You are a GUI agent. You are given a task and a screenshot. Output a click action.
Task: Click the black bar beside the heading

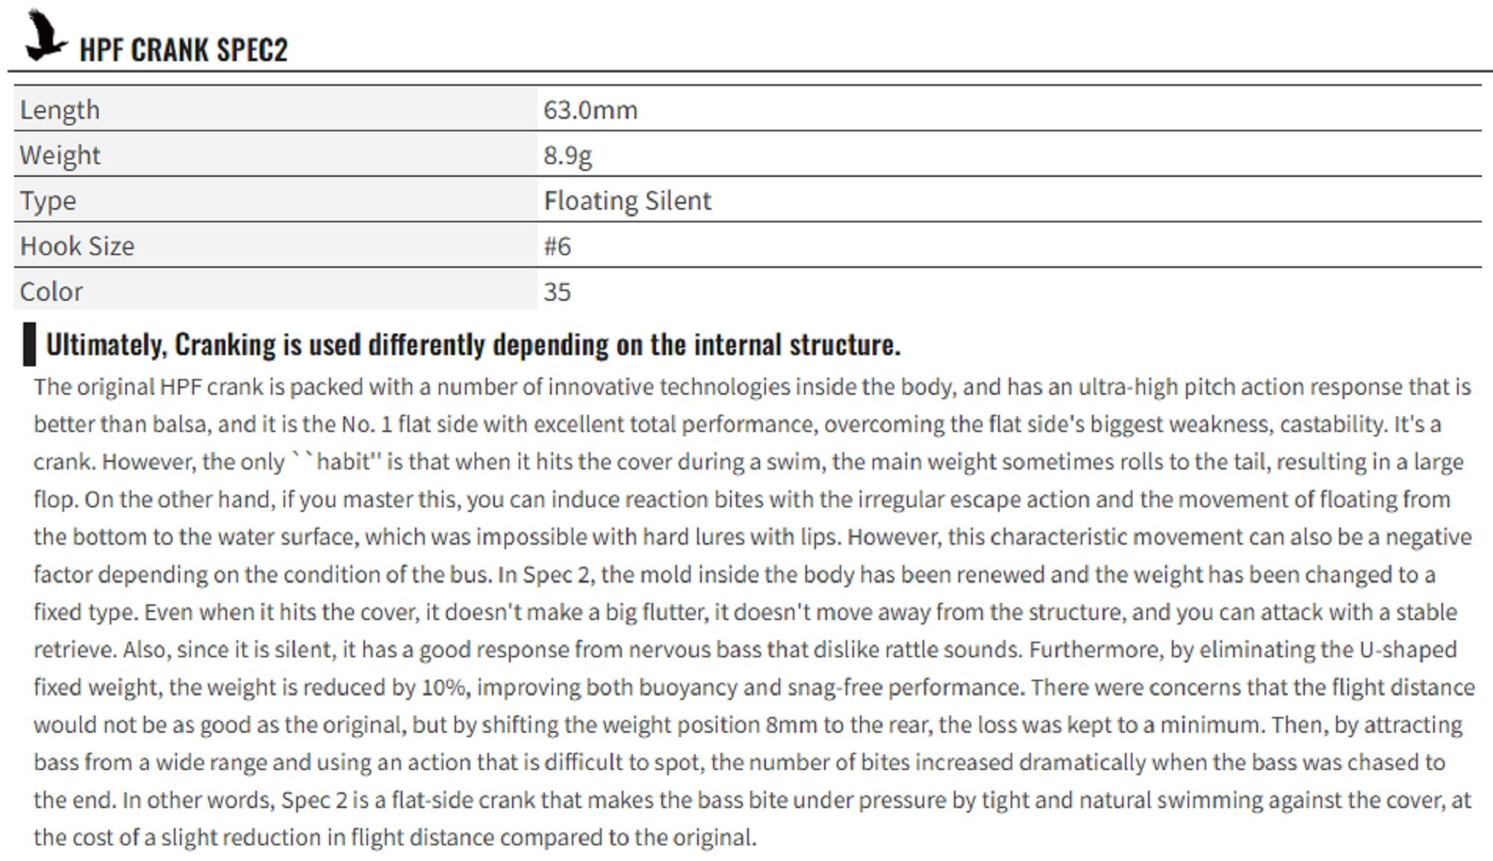[29, 344]
